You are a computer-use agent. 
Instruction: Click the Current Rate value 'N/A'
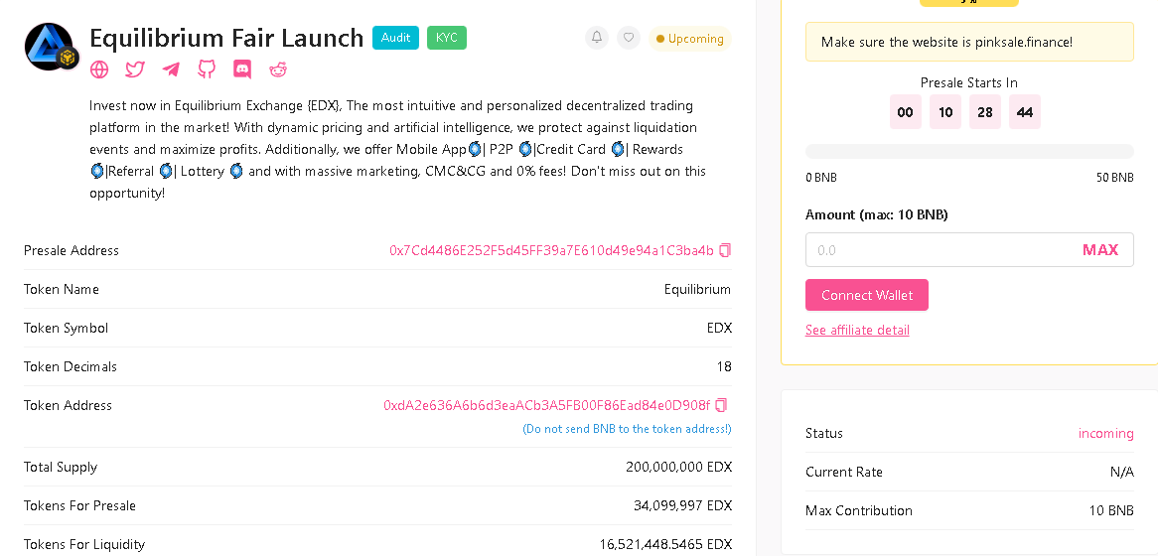pos(1122,472)
